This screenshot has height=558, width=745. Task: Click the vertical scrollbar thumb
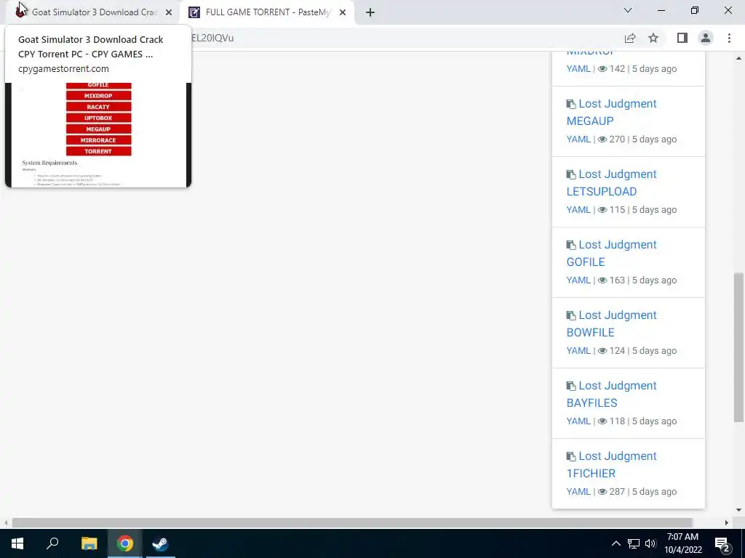738,347
